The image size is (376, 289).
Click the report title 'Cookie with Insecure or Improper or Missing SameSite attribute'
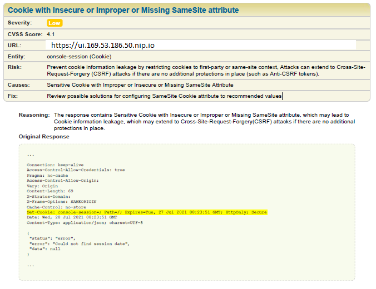[123, 11]
